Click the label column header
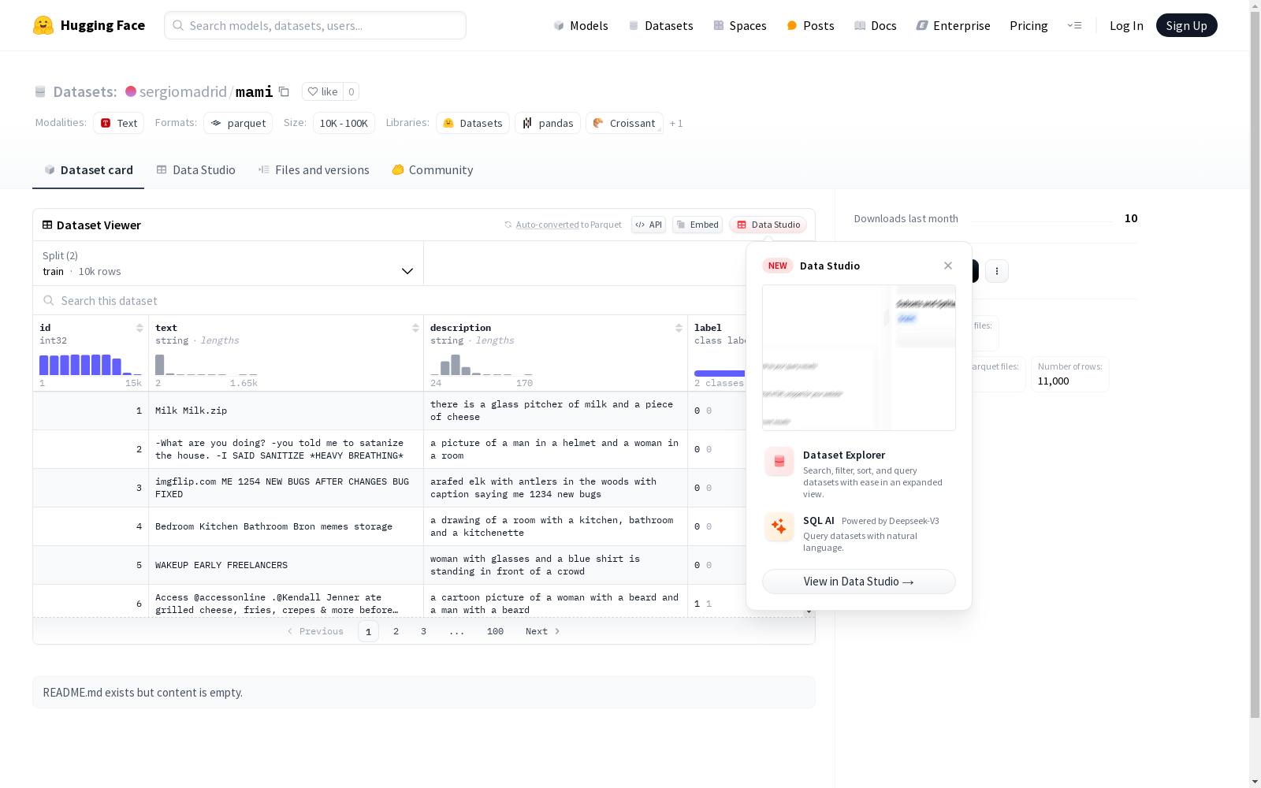1261x788 pixels. pos(708,328)
